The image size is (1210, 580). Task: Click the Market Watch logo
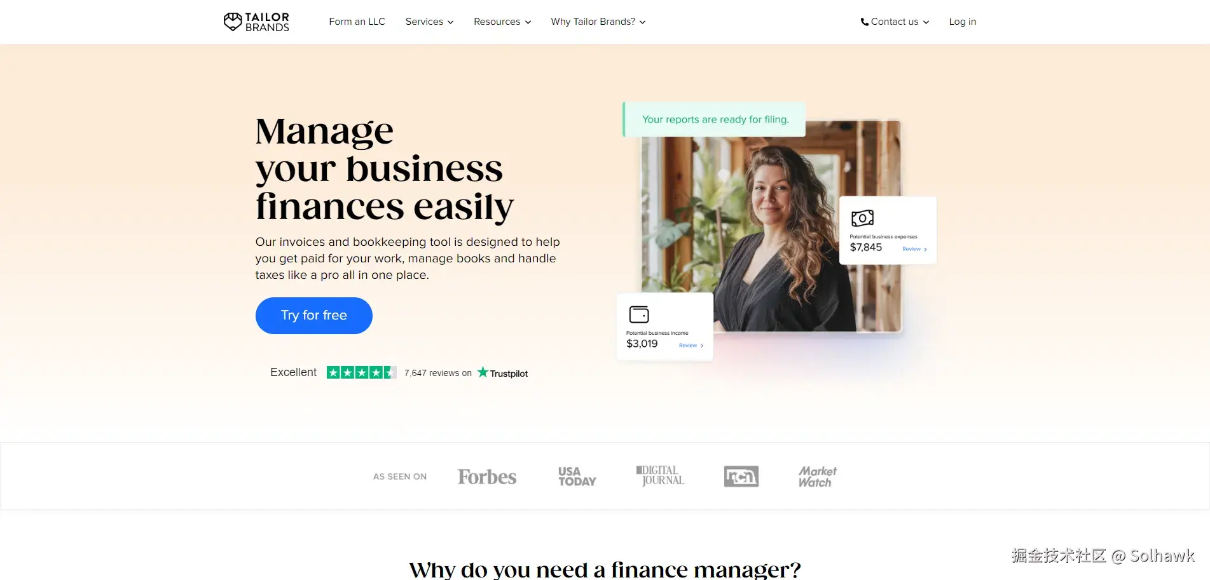point(817,476)
